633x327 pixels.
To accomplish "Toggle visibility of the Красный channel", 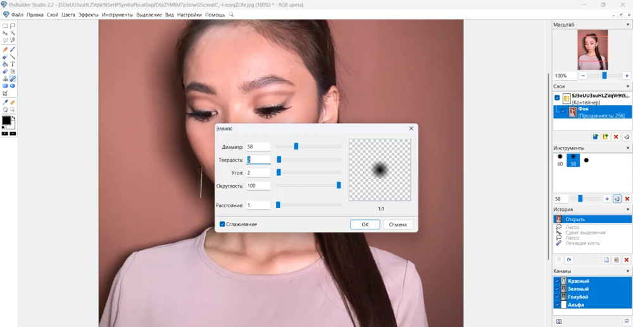I will pyautogui.click(x=557, y=281).
